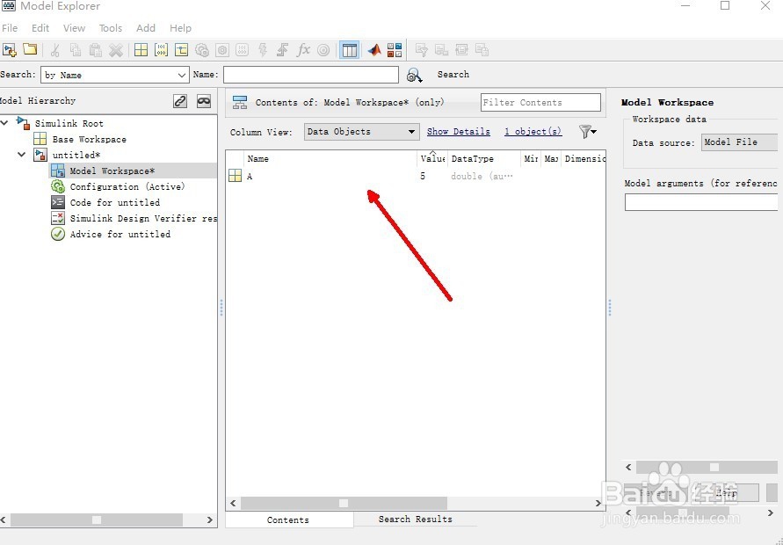Collapse the untitled* tree node
This screenshot has height=545, width=783.
[21, 155]
